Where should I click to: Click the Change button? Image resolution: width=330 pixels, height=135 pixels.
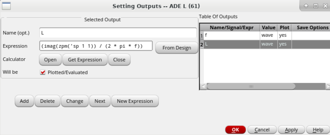75,101
